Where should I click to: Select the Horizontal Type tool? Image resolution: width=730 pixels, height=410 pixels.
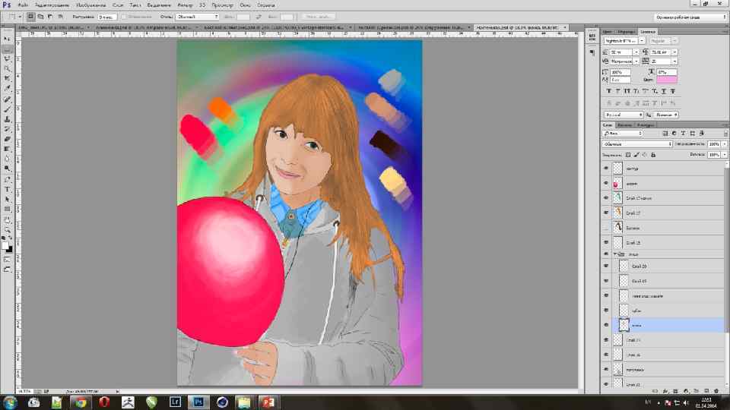[7, 189]
